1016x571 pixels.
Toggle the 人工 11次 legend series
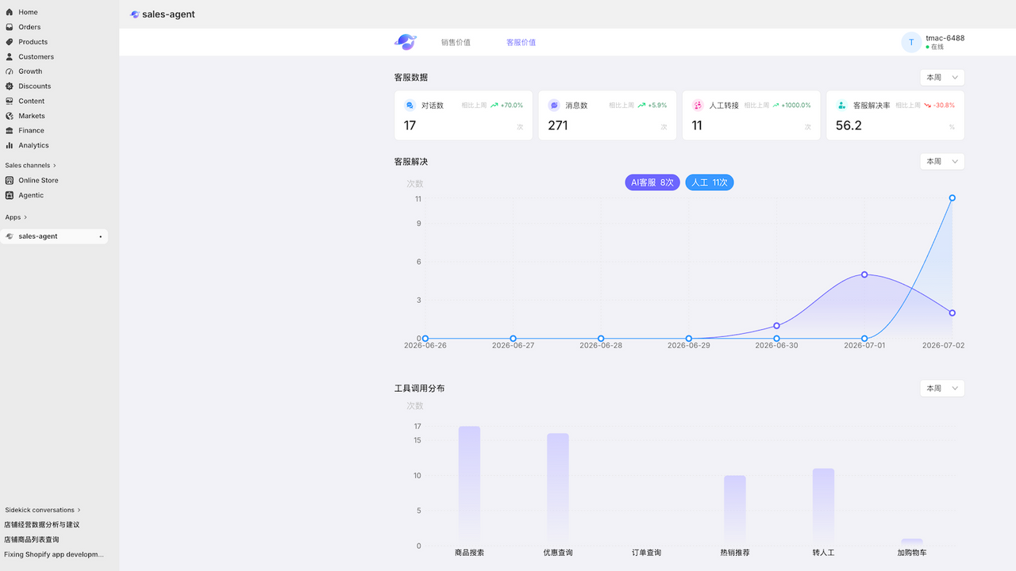point(710,182)
